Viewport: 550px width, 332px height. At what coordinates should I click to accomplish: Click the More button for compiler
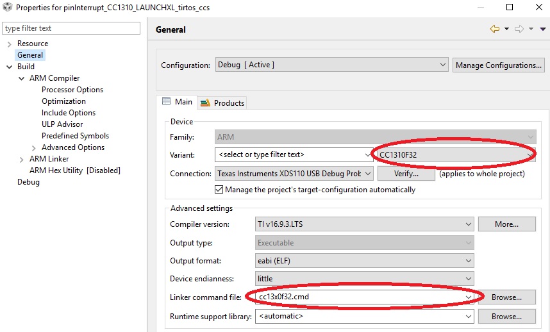506,224
